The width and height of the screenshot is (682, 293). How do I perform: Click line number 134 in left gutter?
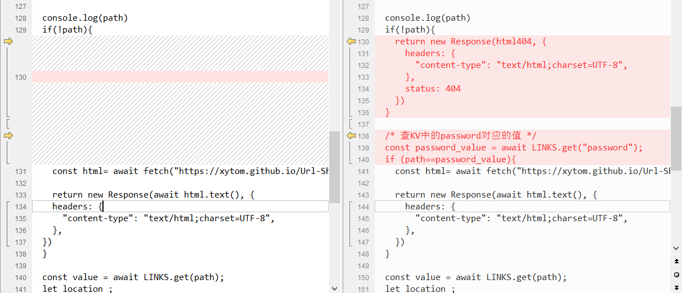[x=21, y=207]
